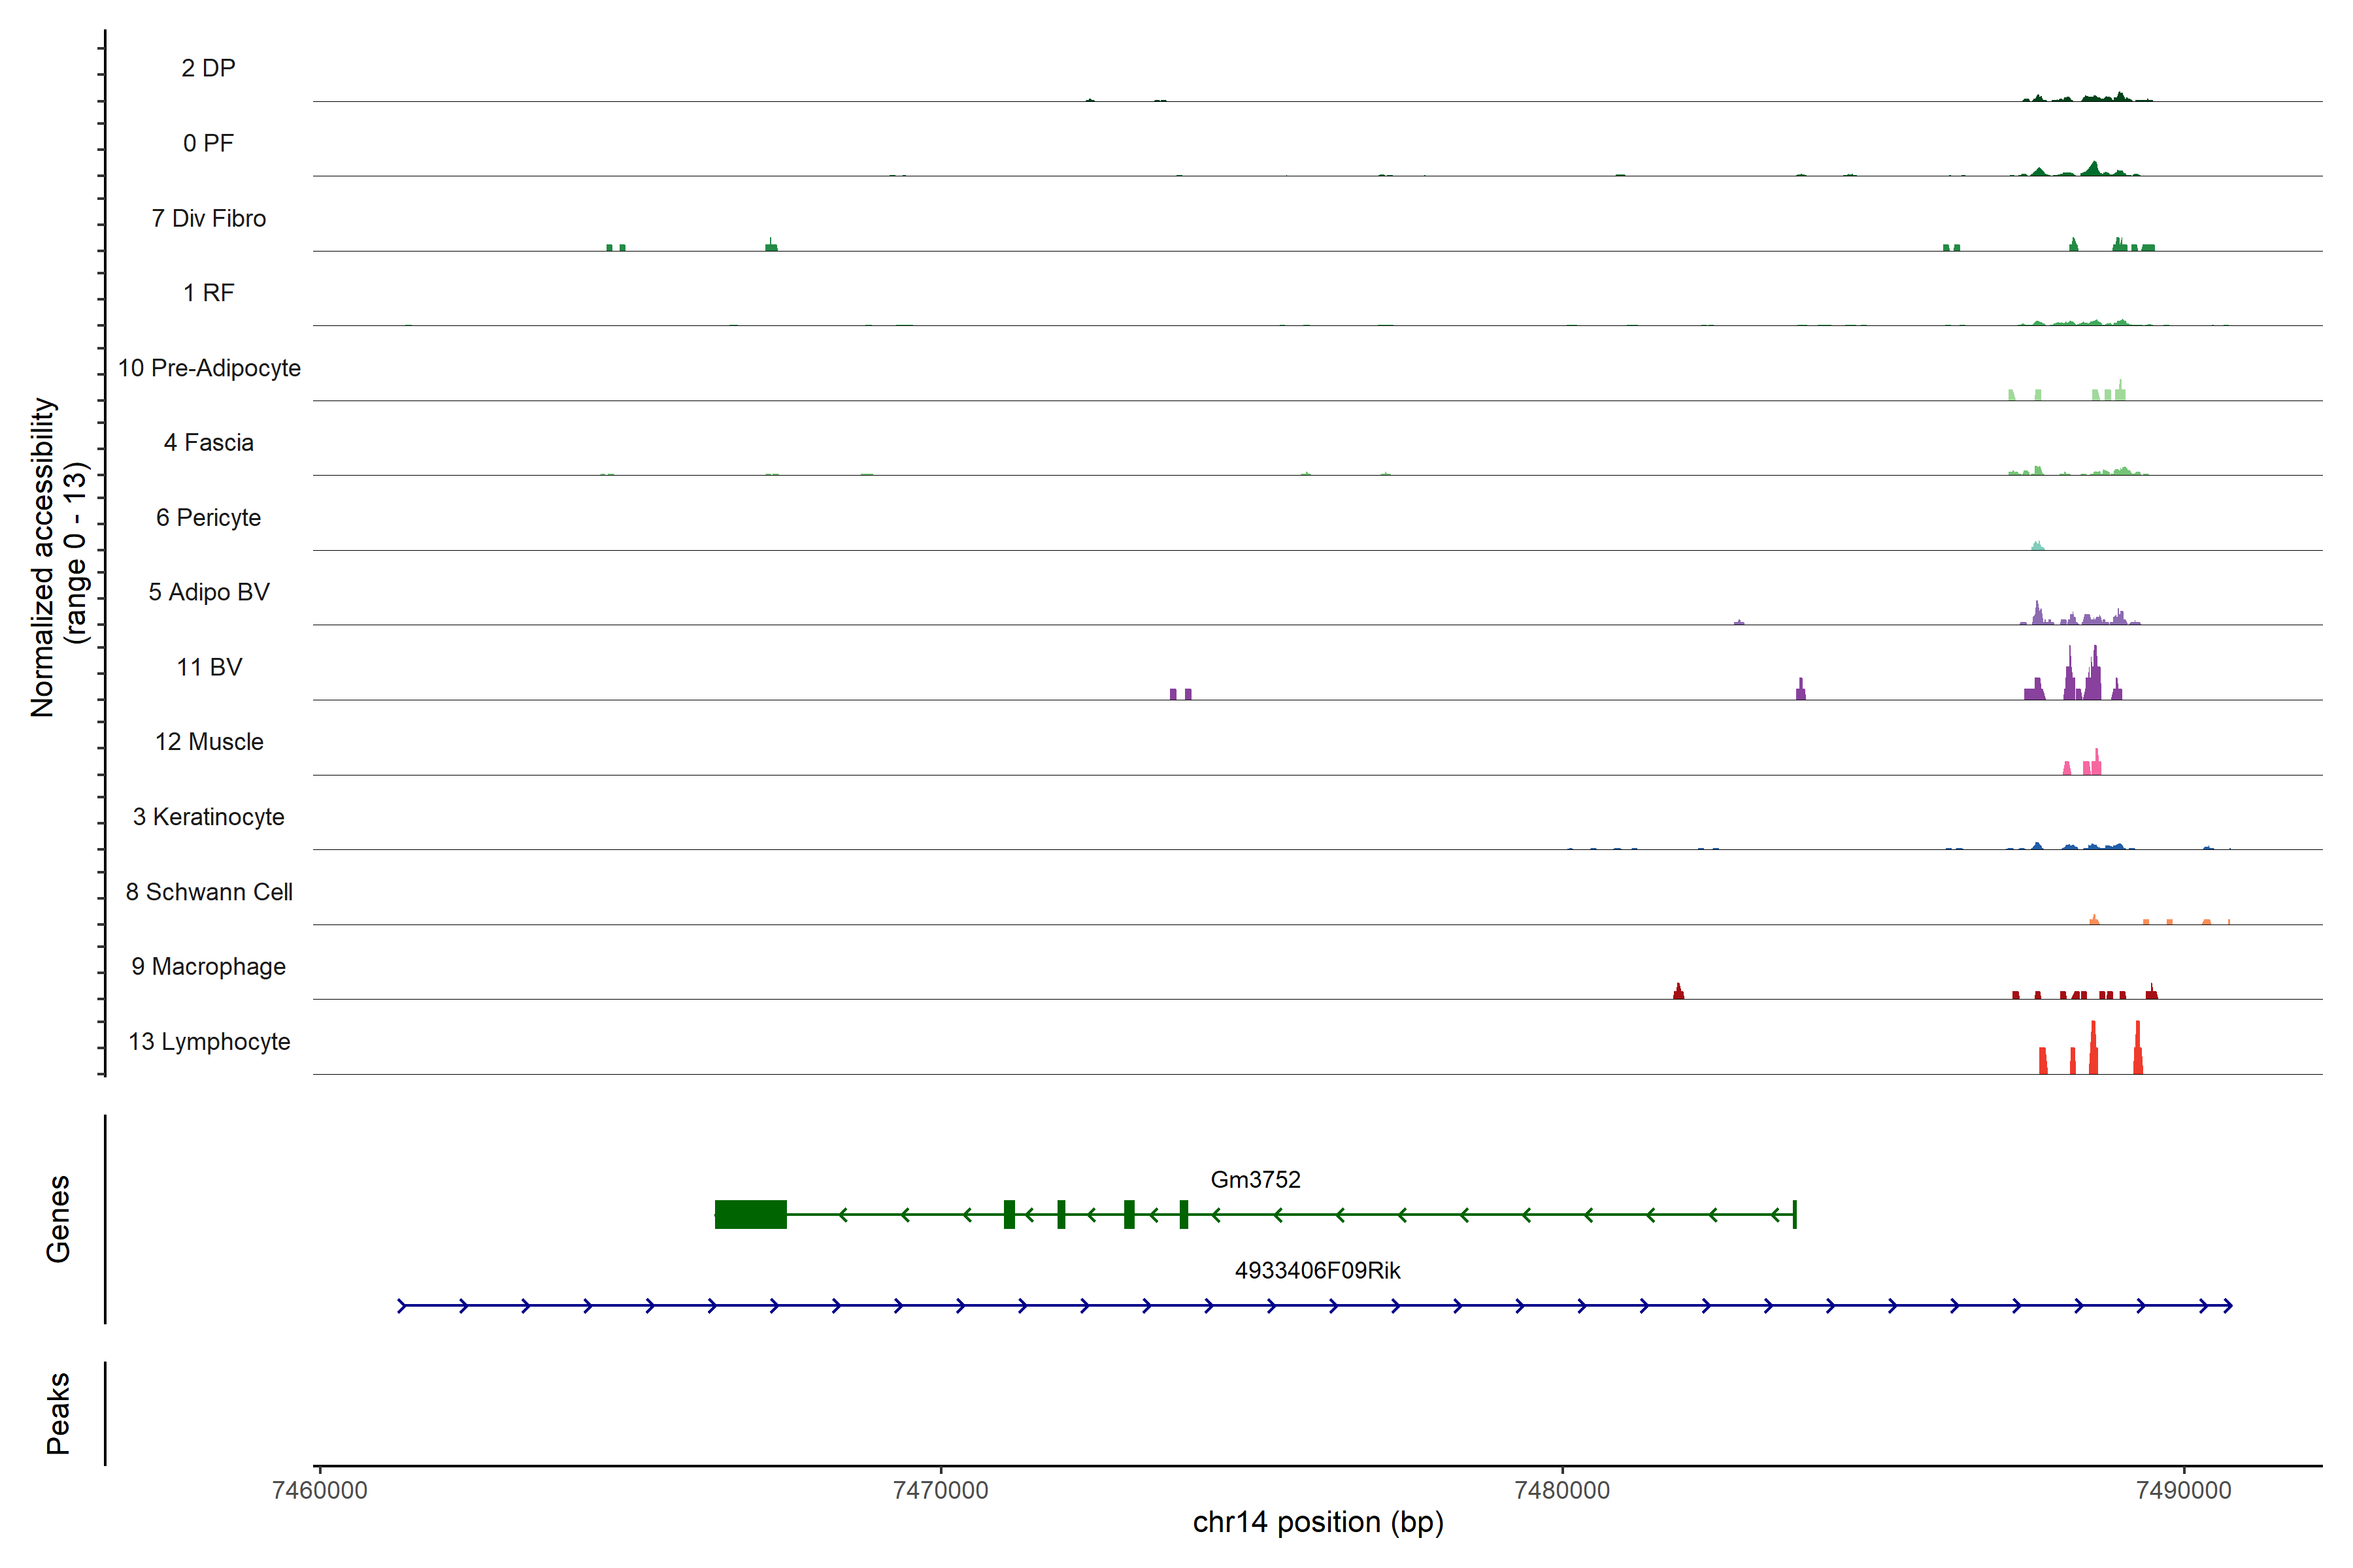Click the pink Muscle track peak
This screenshot has height=1568, width=2353.
(x=2096, y=763)
